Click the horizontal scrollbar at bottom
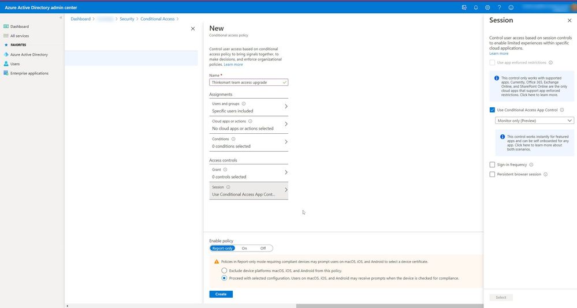Screen dimensions: 577x308 tap(390, 306)
